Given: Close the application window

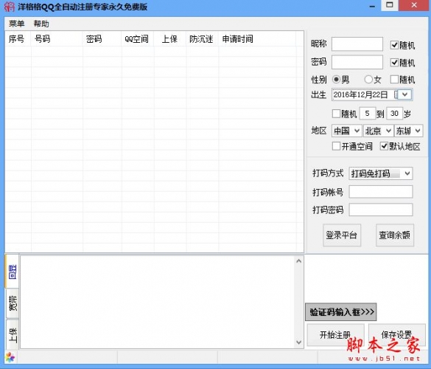Looking at the screenshot, I should coord(414,5).
